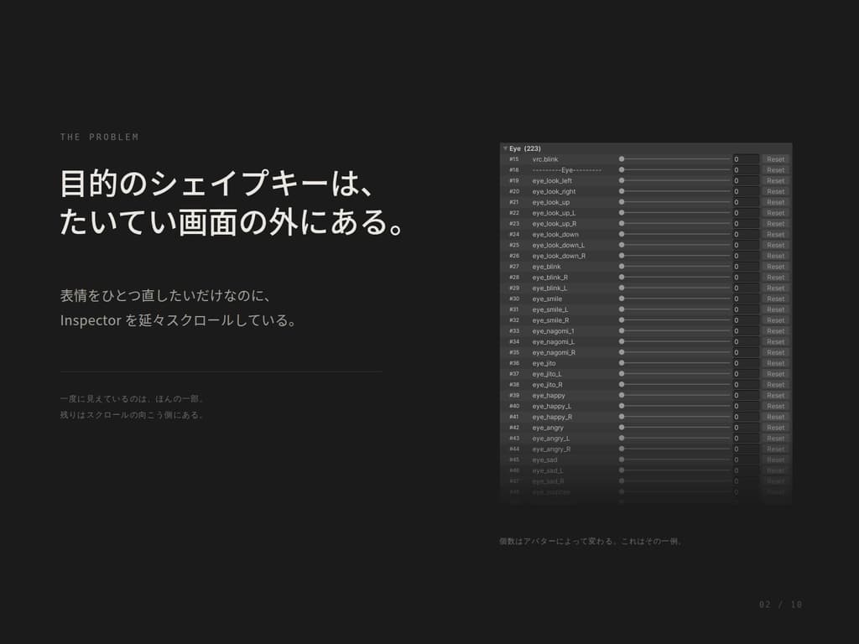
Task: Reset eye_angry value
Action: click(775, 428)
